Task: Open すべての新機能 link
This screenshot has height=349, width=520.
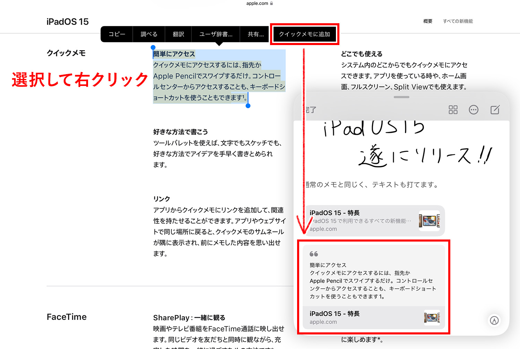Action: [458, 21]
